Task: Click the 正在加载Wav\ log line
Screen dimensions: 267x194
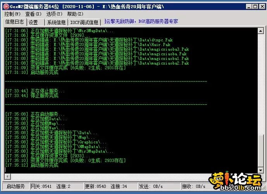Action: pyautogui.click(x=35, y=128)
